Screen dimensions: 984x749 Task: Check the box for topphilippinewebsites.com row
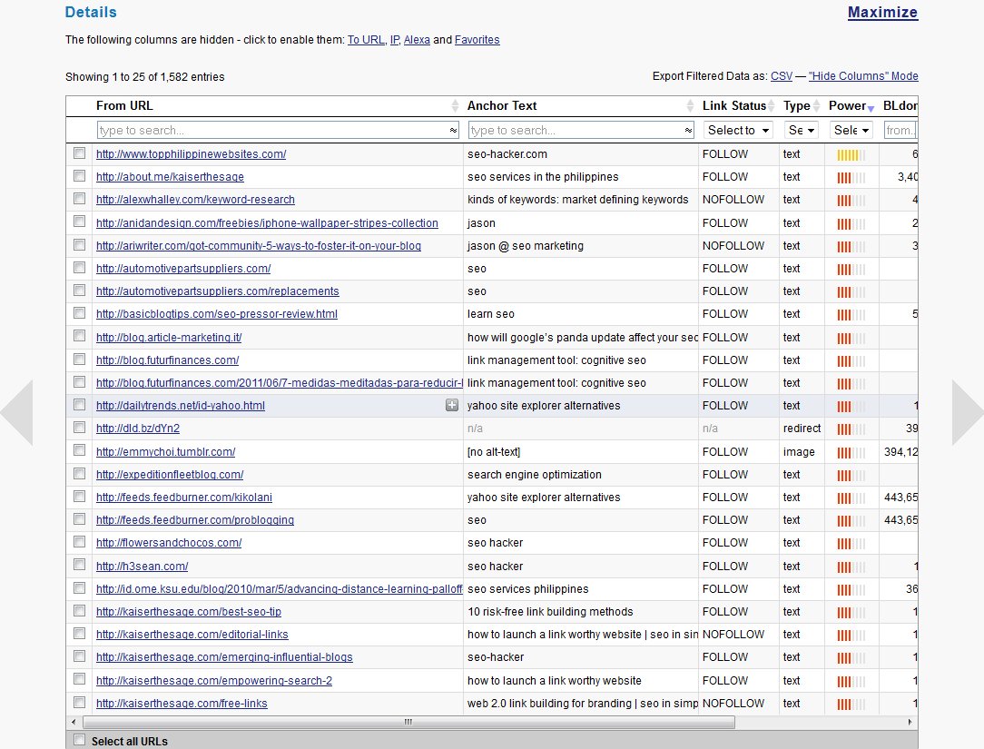(x=79, y=153)
